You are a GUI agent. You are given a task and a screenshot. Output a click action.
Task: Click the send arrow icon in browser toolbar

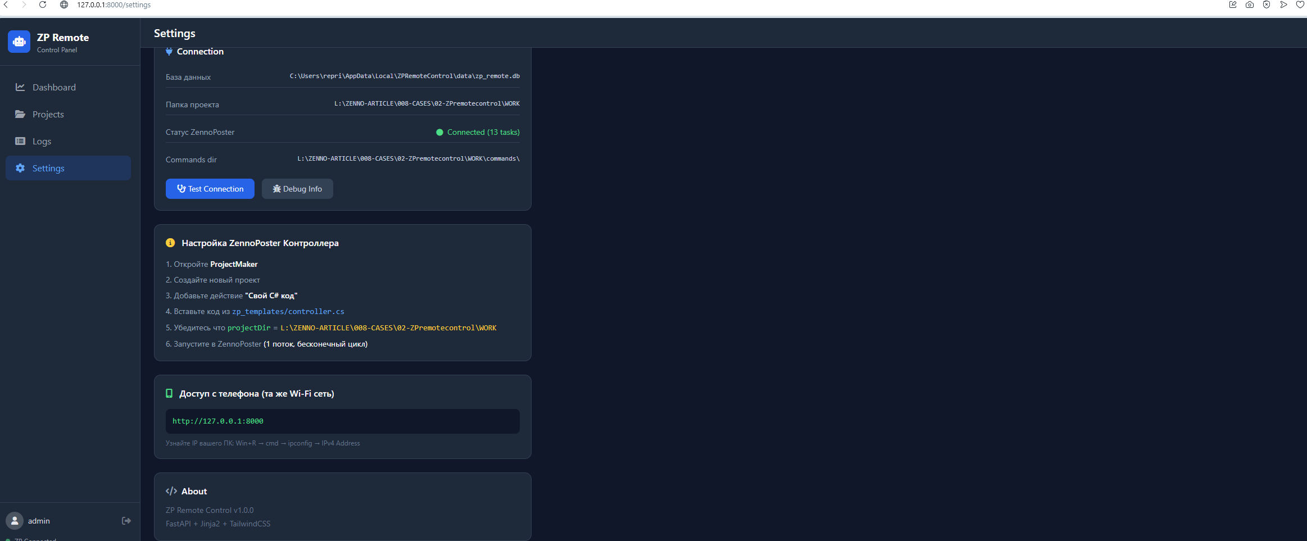(1283, 4)
